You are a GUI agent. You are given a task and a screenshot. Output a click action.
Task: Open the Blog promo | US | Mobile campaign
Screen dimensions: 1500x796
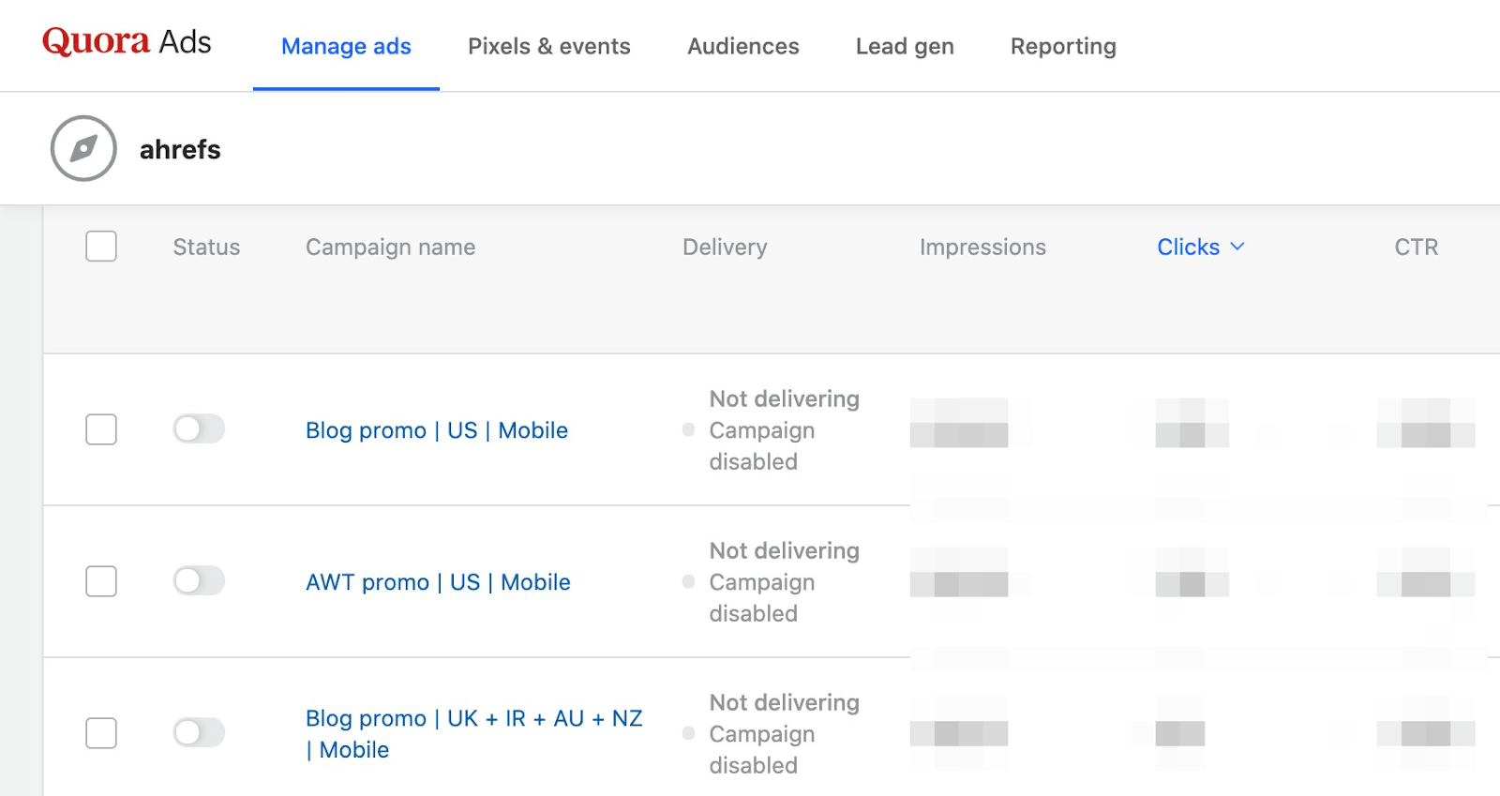437,430
